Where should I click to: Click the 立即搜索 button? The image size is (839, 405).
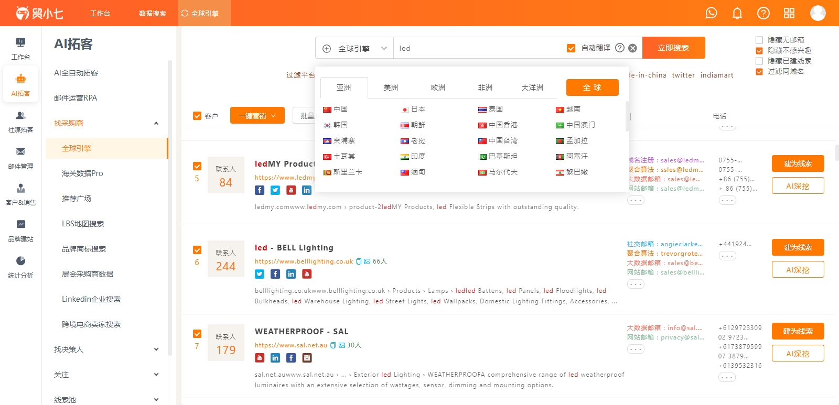674,48
